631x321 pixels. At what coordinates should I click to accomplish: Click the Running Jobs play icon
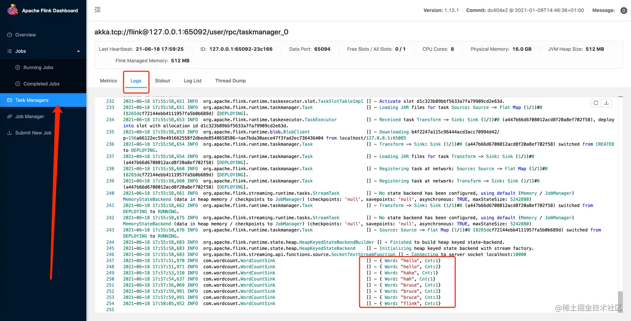point(18,67)
